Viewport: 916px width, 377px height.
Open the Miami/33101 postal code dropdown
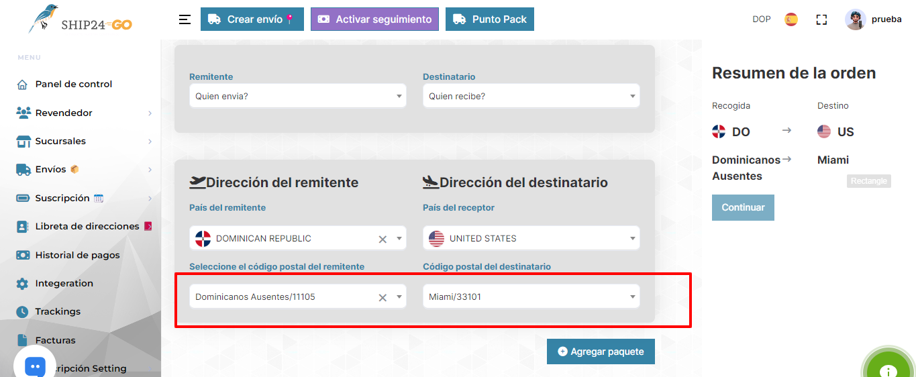pyautogui.click(x=531, y=297)
